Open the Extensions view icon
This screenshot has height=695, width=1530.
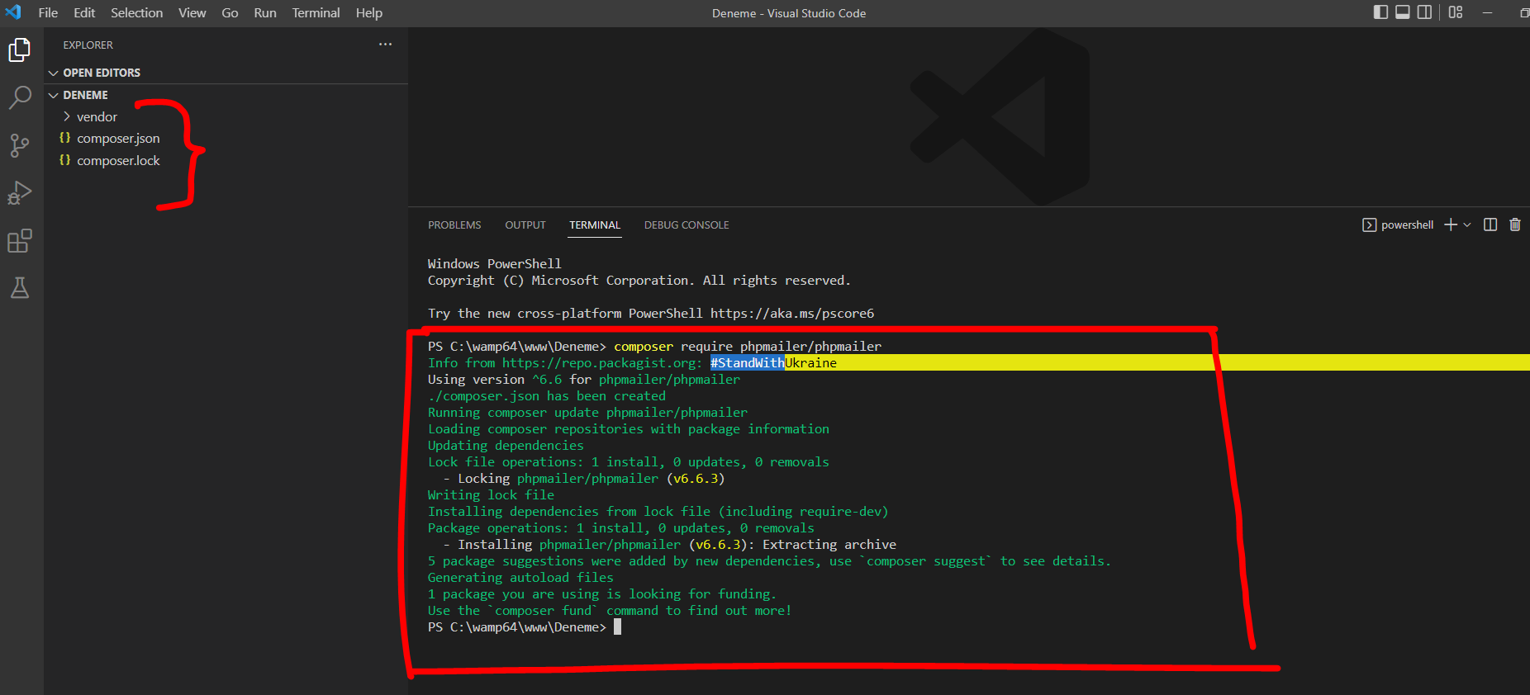click(20, 241)
